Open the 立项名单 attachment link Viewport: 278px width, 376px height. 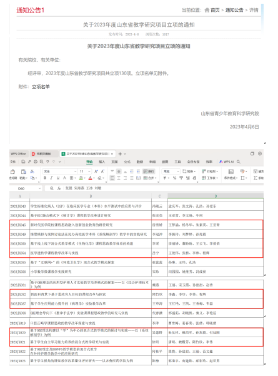click(41, 87)
